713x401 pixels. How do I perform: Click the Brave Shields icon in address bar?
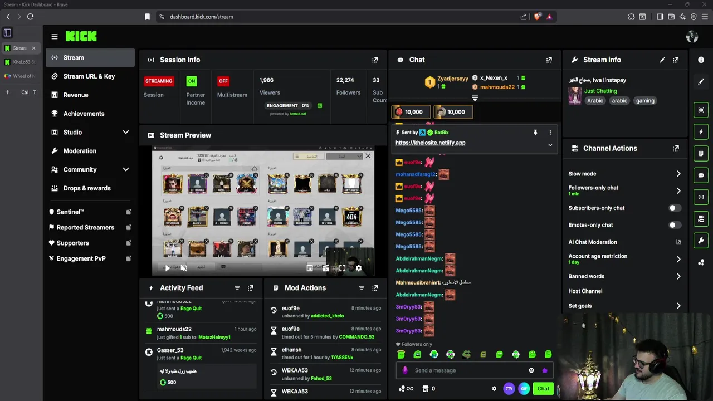[x=537, y=17]
